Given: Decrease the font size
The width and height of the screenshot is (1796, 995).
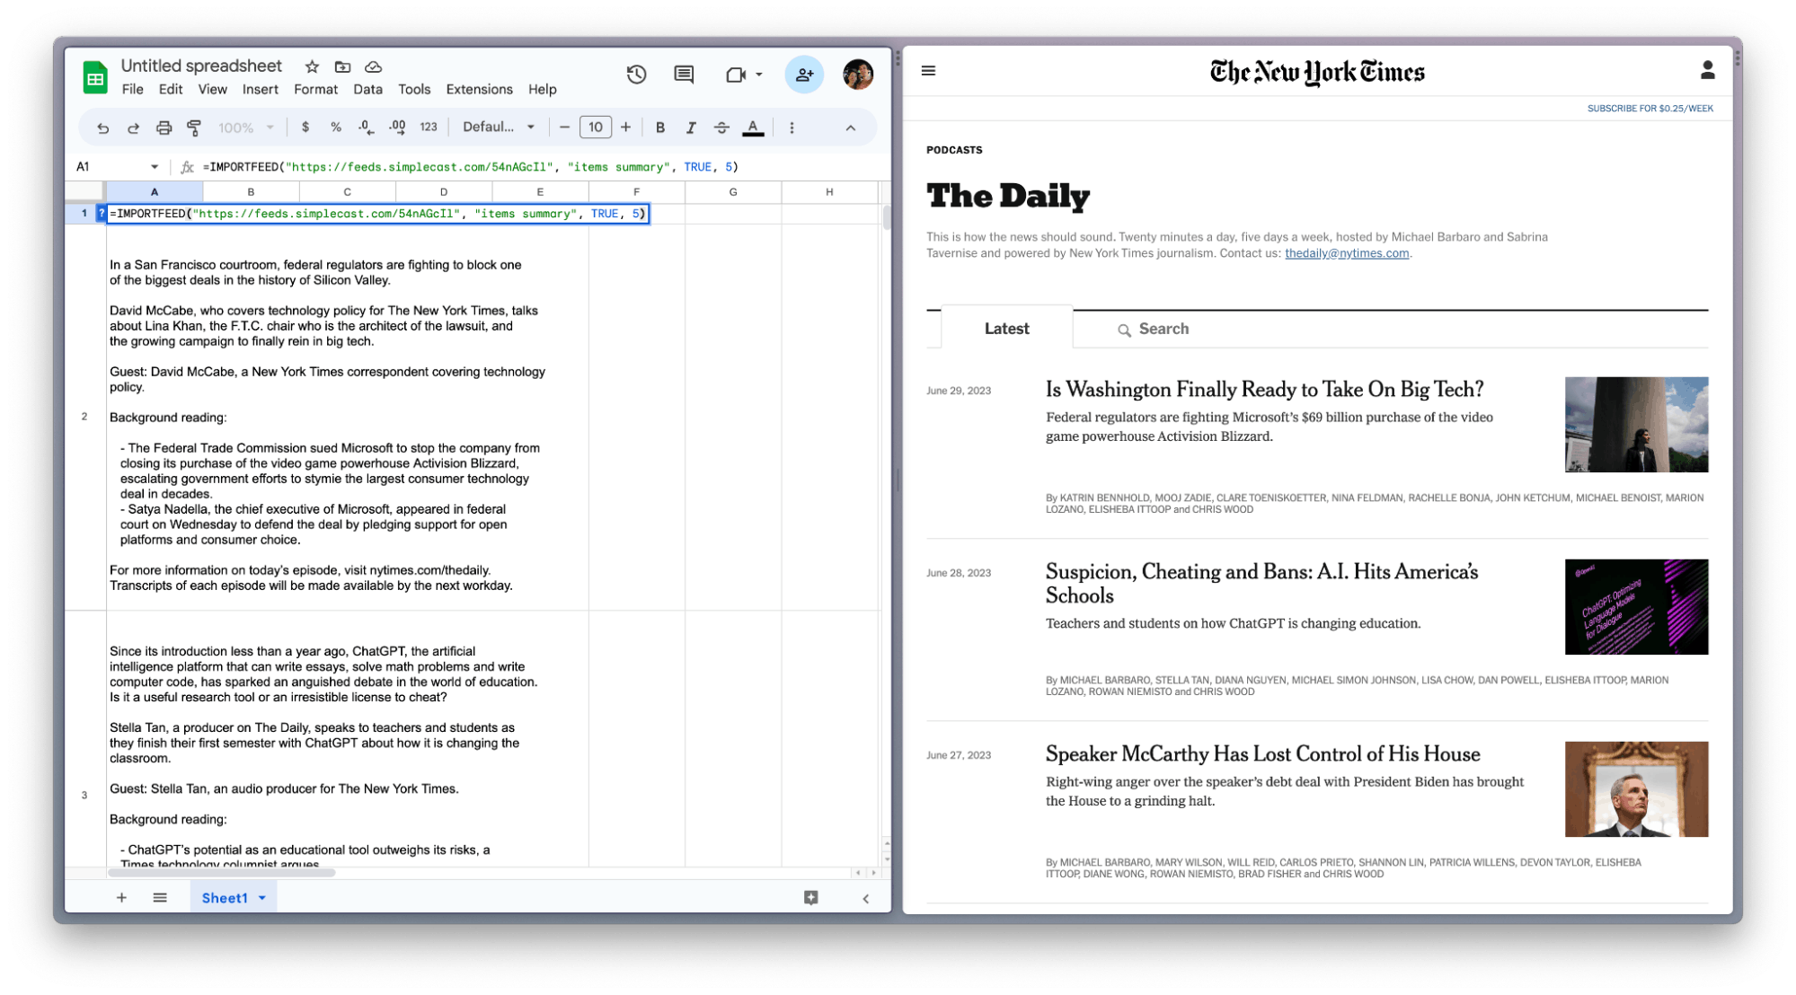Looking at the screenshot, I should click(564, 128).
